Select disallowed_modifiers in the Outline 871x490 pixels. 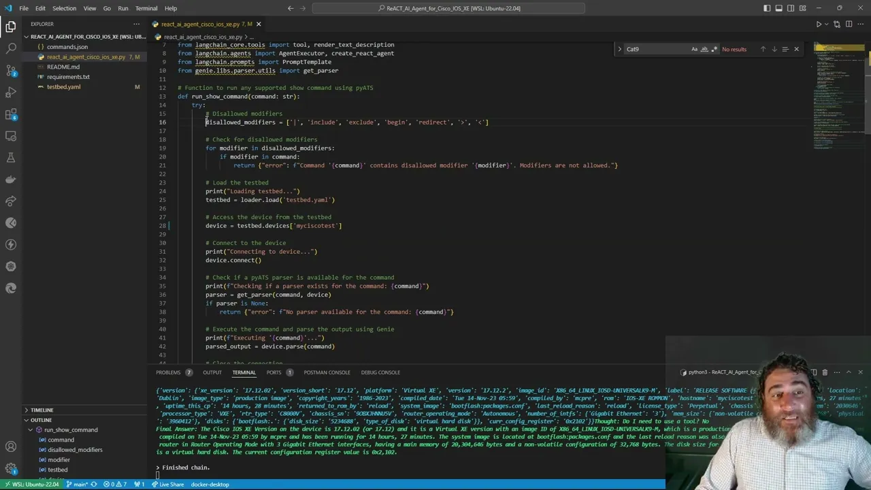tap(75, 450)
